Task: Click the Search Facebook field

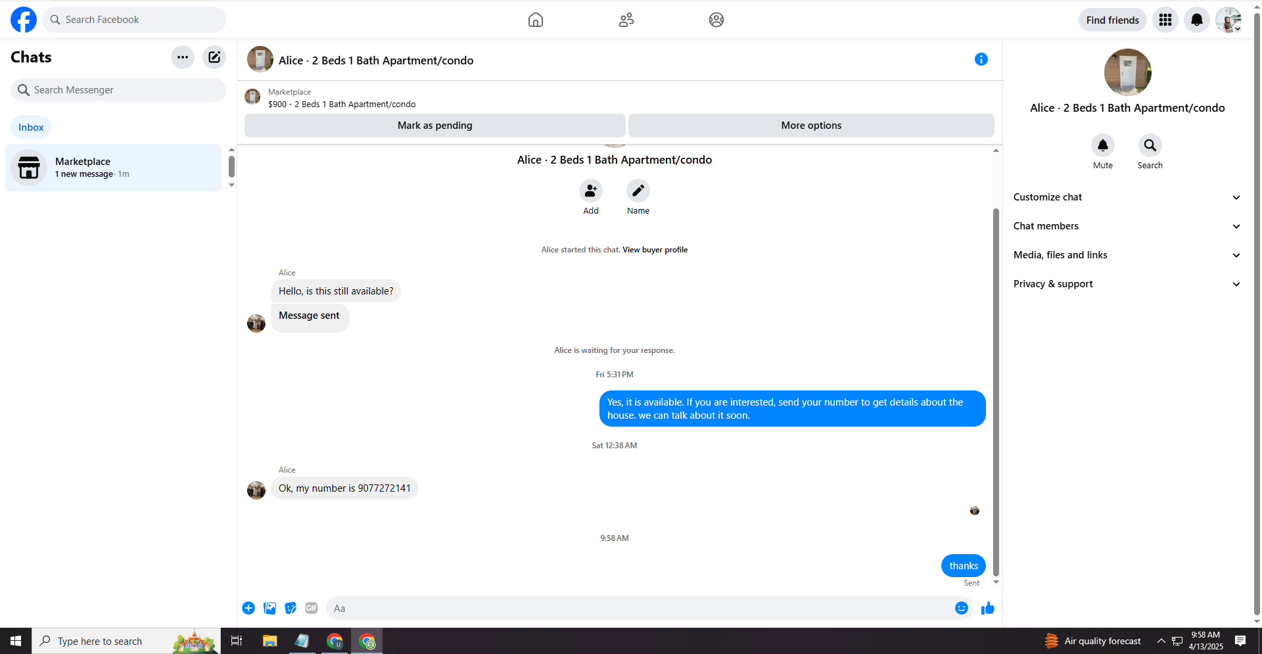Action: 134,20
